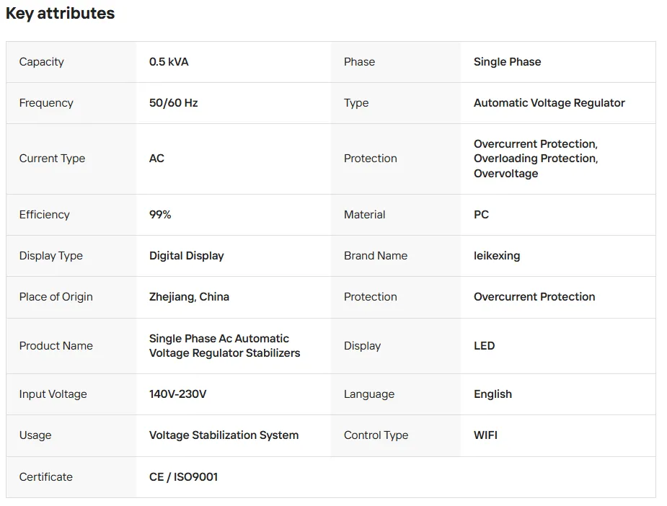
Task: Click the "Product Name" label
Action: (56, 346)
